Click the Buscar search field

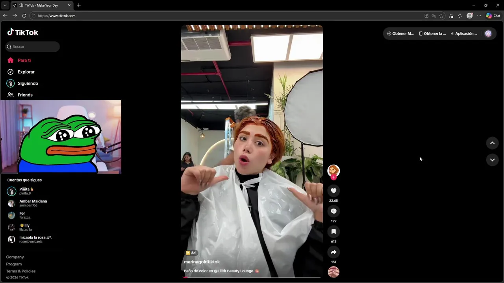(x=33, y=46)
